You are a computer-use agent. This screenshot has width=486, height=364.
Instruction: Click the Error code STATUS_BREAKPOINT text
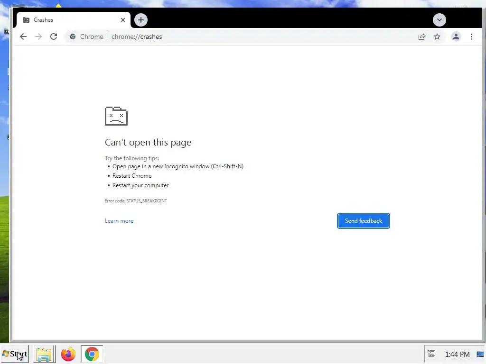point(136,201)
